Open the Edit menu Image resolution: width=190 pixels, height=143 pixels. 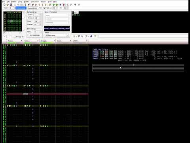[8, 2]
